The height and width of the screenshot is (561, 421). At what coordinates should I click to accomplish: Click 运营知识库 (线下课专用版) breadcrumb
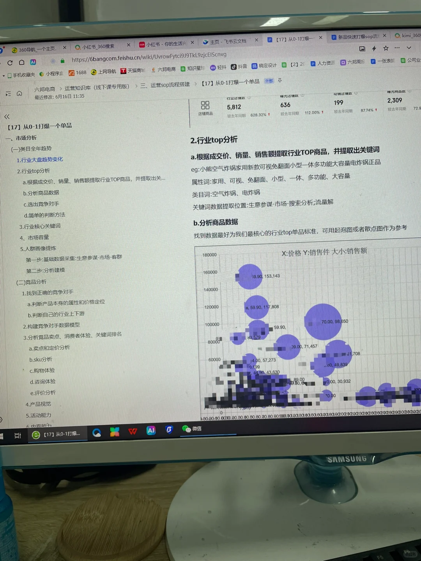pos(97,87)
